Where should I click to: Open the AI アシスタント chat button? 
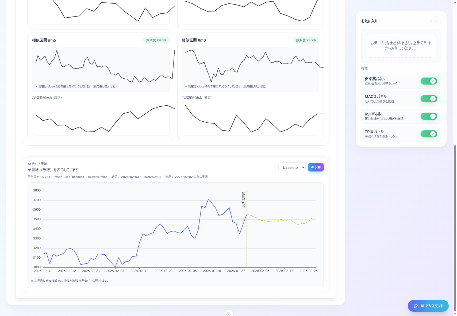coord(428,306)
